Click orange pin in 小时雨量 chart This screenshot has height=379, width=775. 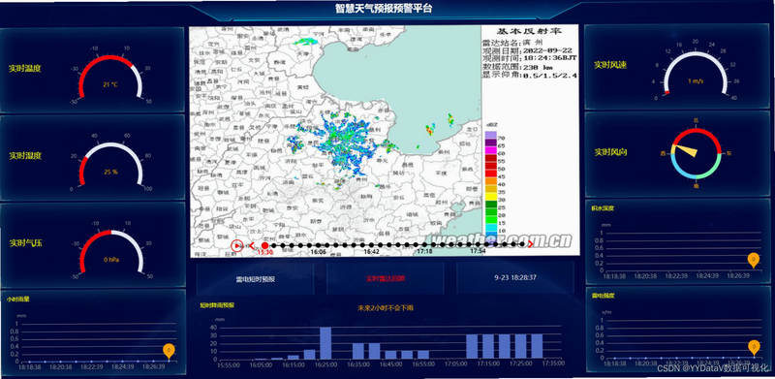(x=169, y=351)
